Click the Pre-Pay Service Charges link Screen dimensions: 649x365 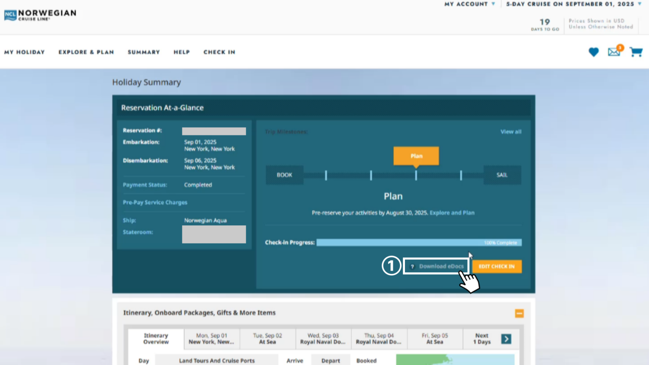click(155, 202)
